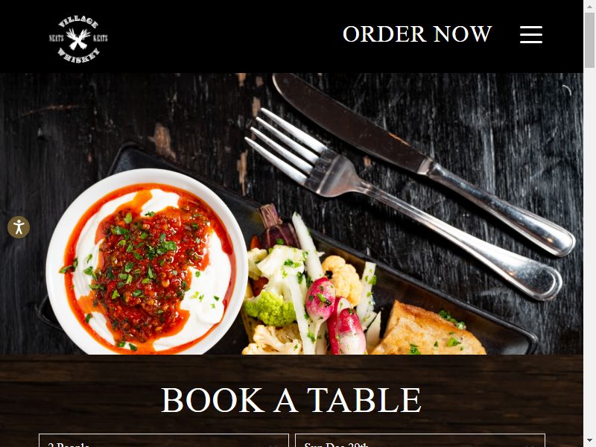Click the vertical scrollbar thumb

[589, 40]
